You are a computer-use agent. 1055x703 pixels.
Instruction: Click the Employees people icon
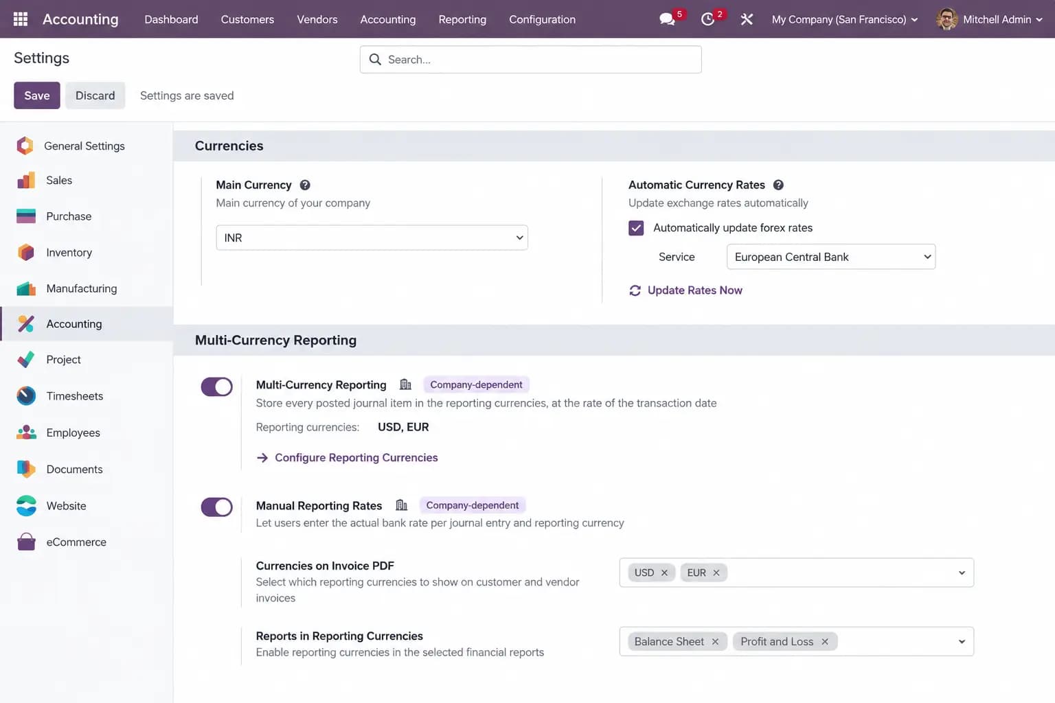pos(25,433)
